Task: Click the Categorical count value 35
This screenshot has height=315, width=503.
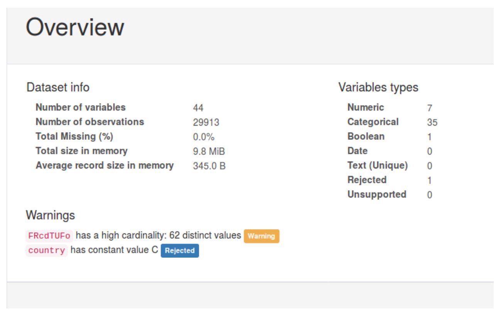Action: click(432, 123)
